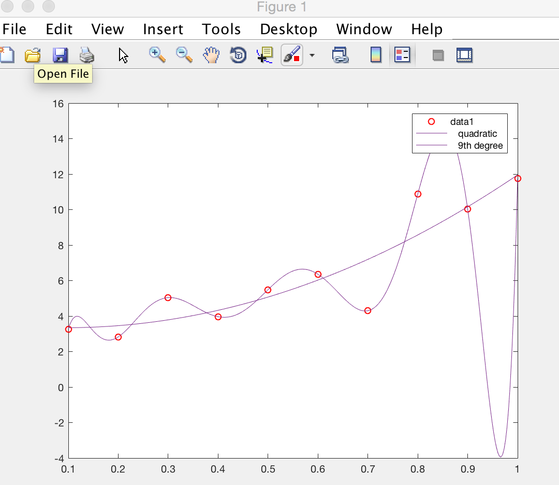This screenshot has height=485, width=559.
Task: Hide the Plot Tools panel
Action: point(437,55)
